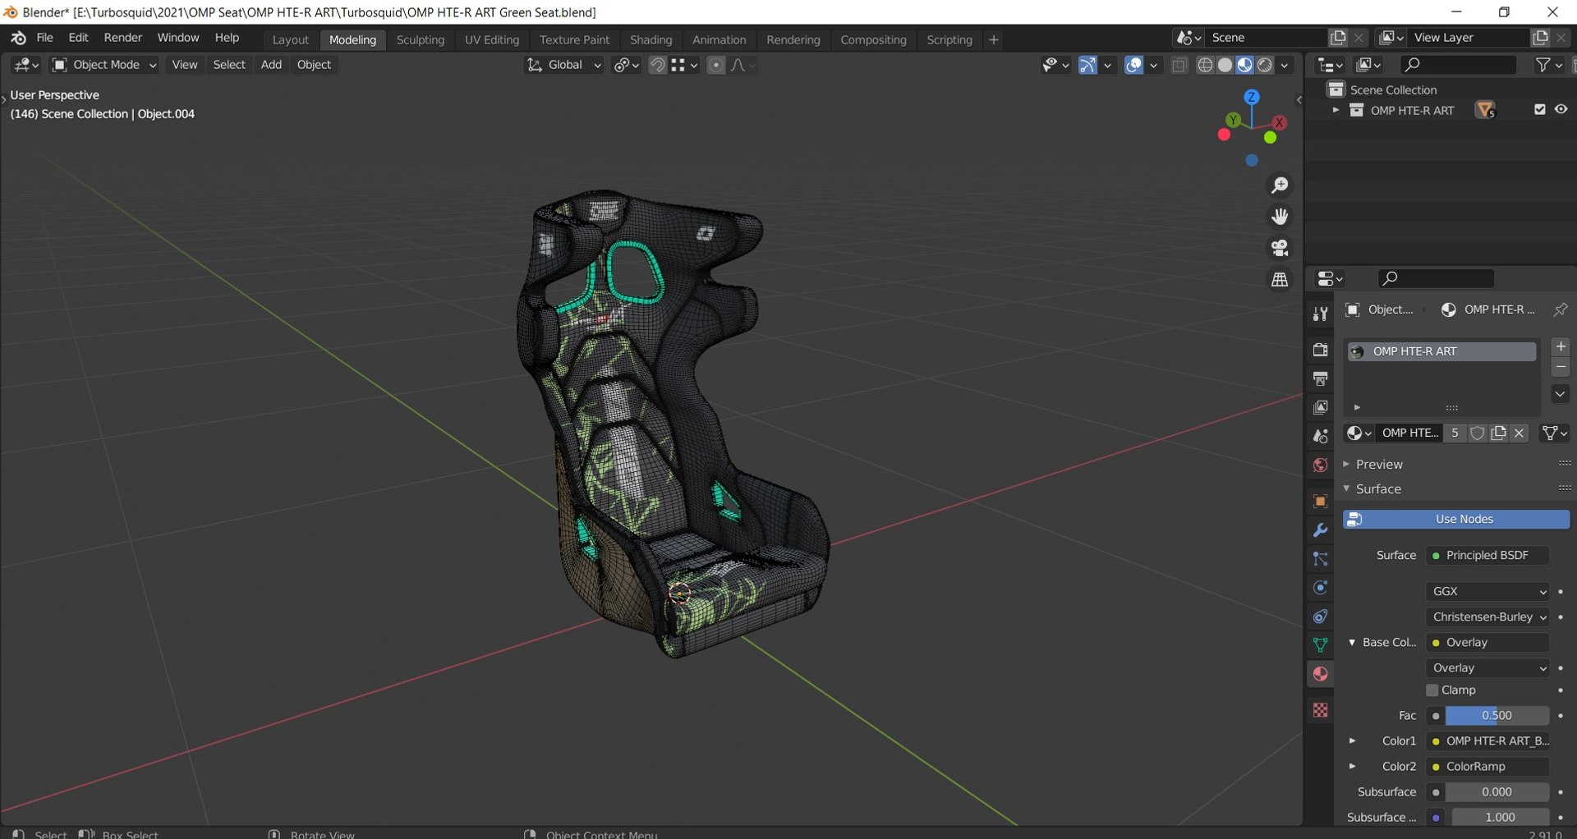Click the Use Nodes button
This screenshot has width=1577, height=839.
coord(1455,519)
